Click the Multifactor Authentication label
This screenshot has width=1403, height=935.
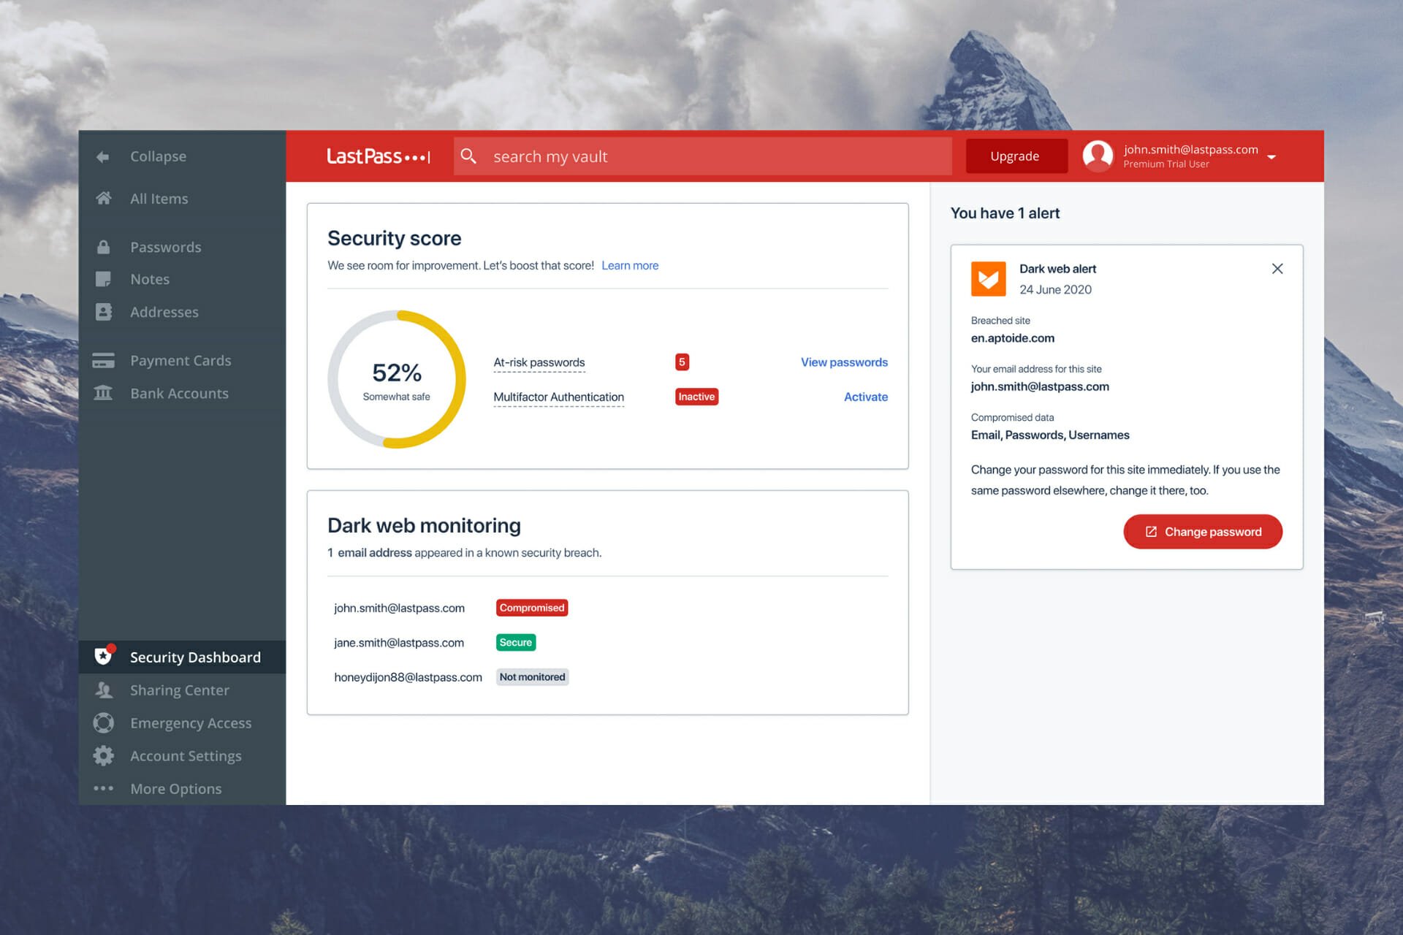[558, 397]
